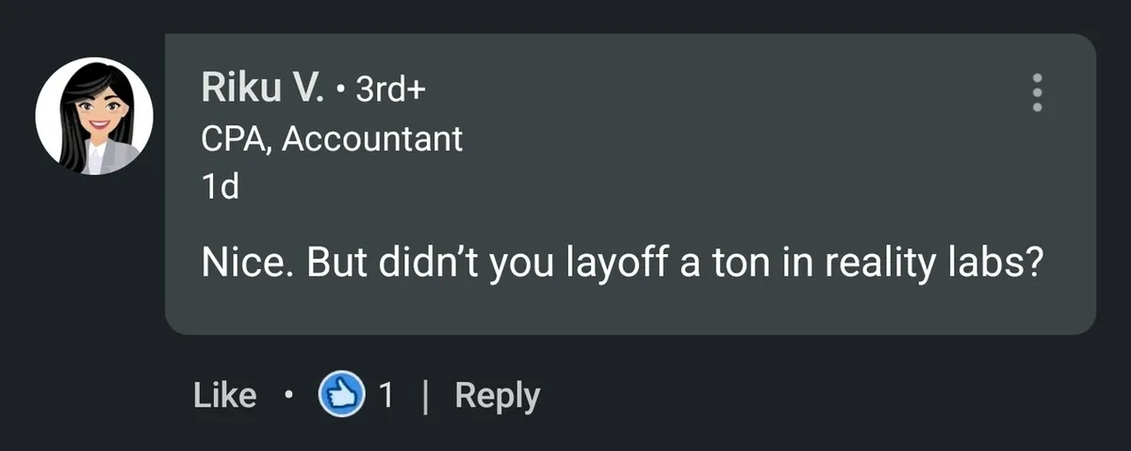Click the dot between name and 3rd+
The width and height of the screenshot is (1131, 451).
(339, 90)
